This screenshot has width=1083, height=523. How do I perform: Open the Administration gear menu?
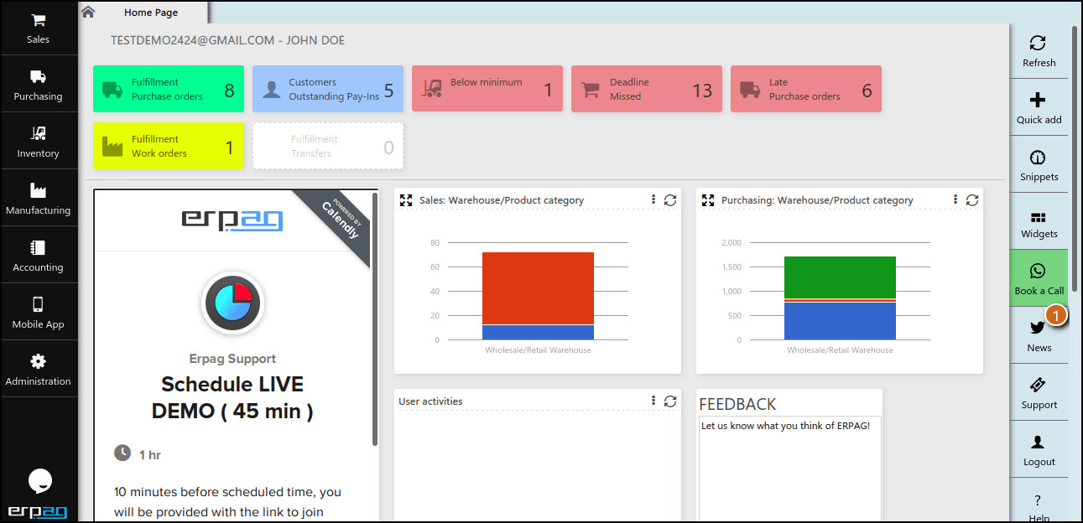(x=39, y=370)
